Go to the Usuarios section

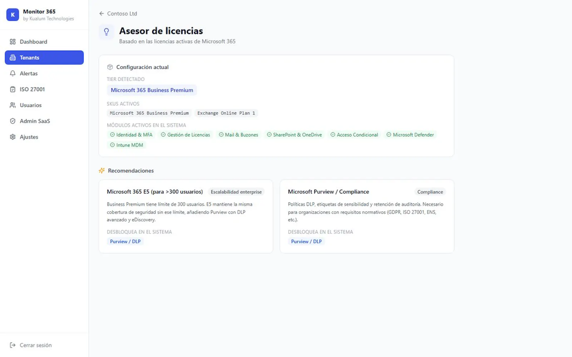tap(44, 105)
